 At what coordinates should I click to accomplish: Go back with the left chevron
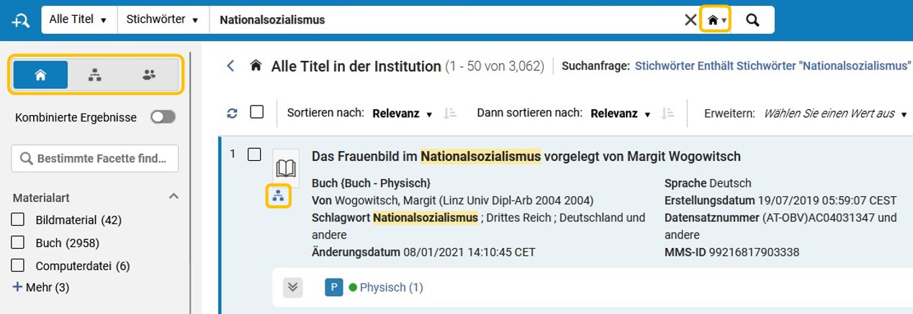230,66
